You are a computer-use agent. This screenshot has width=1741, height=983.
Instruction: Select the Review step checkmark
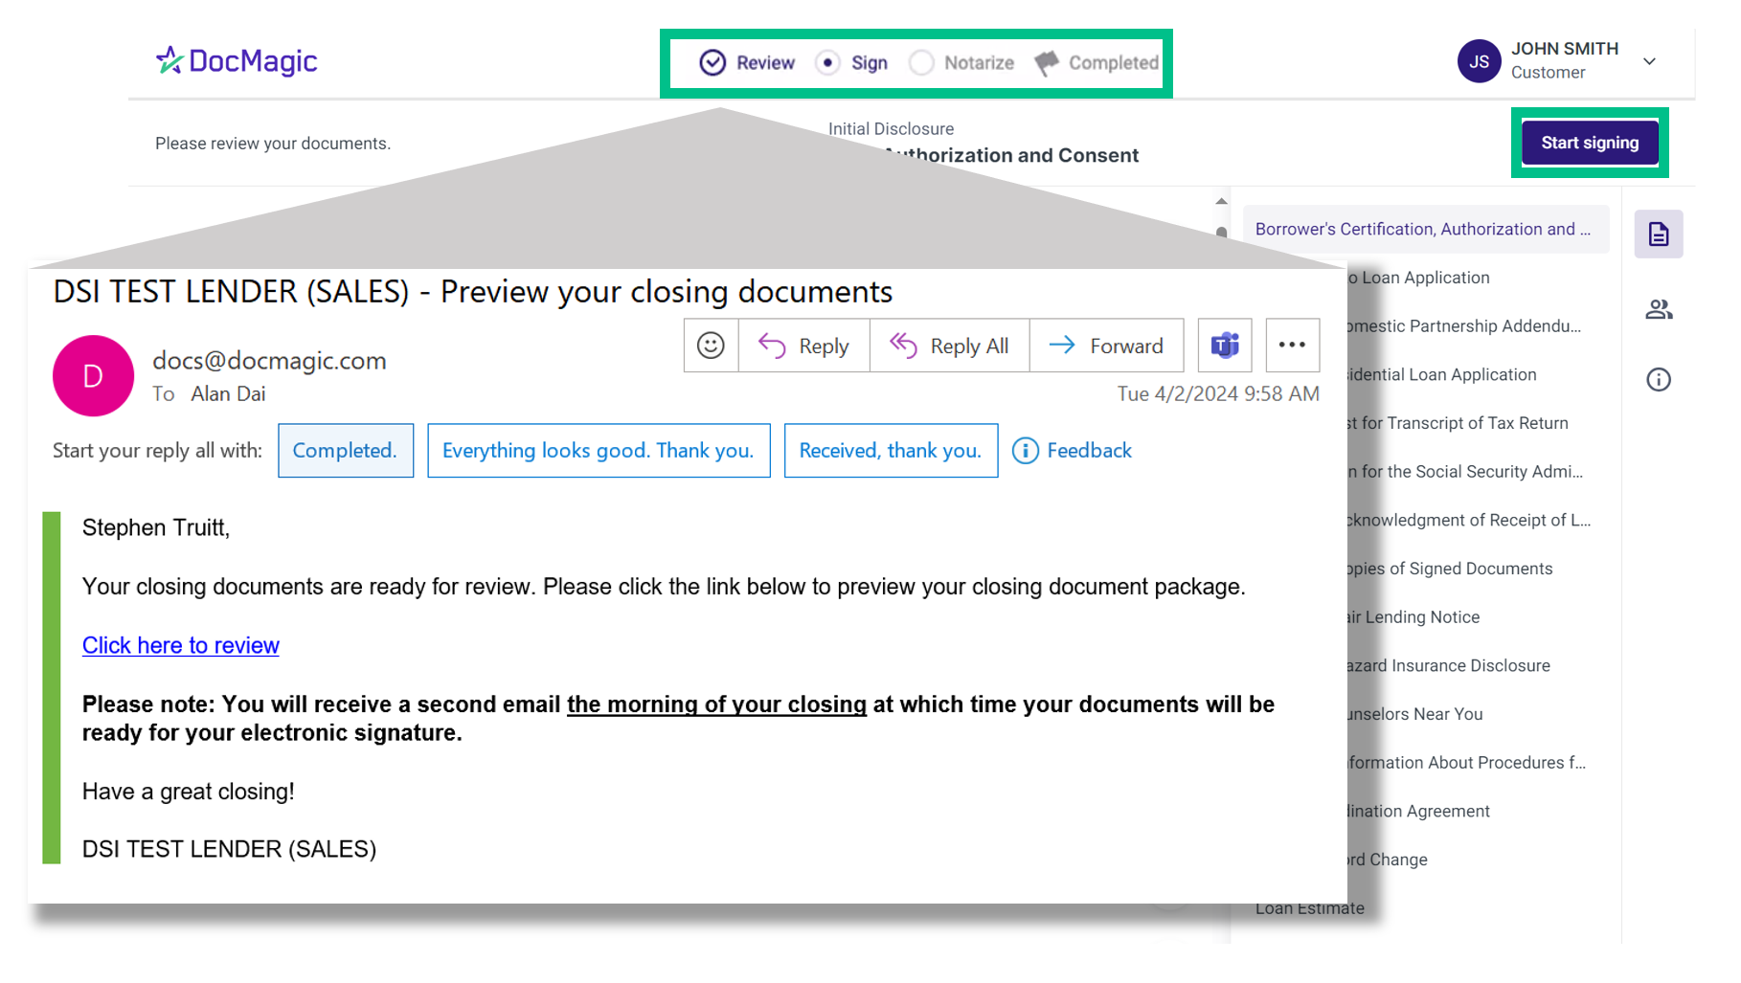pos(712,63)
